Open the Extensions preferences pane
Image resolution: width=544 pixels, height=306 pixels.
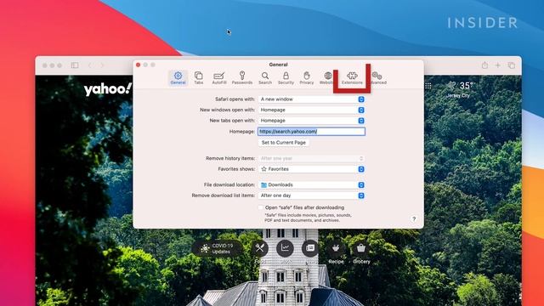352,77
